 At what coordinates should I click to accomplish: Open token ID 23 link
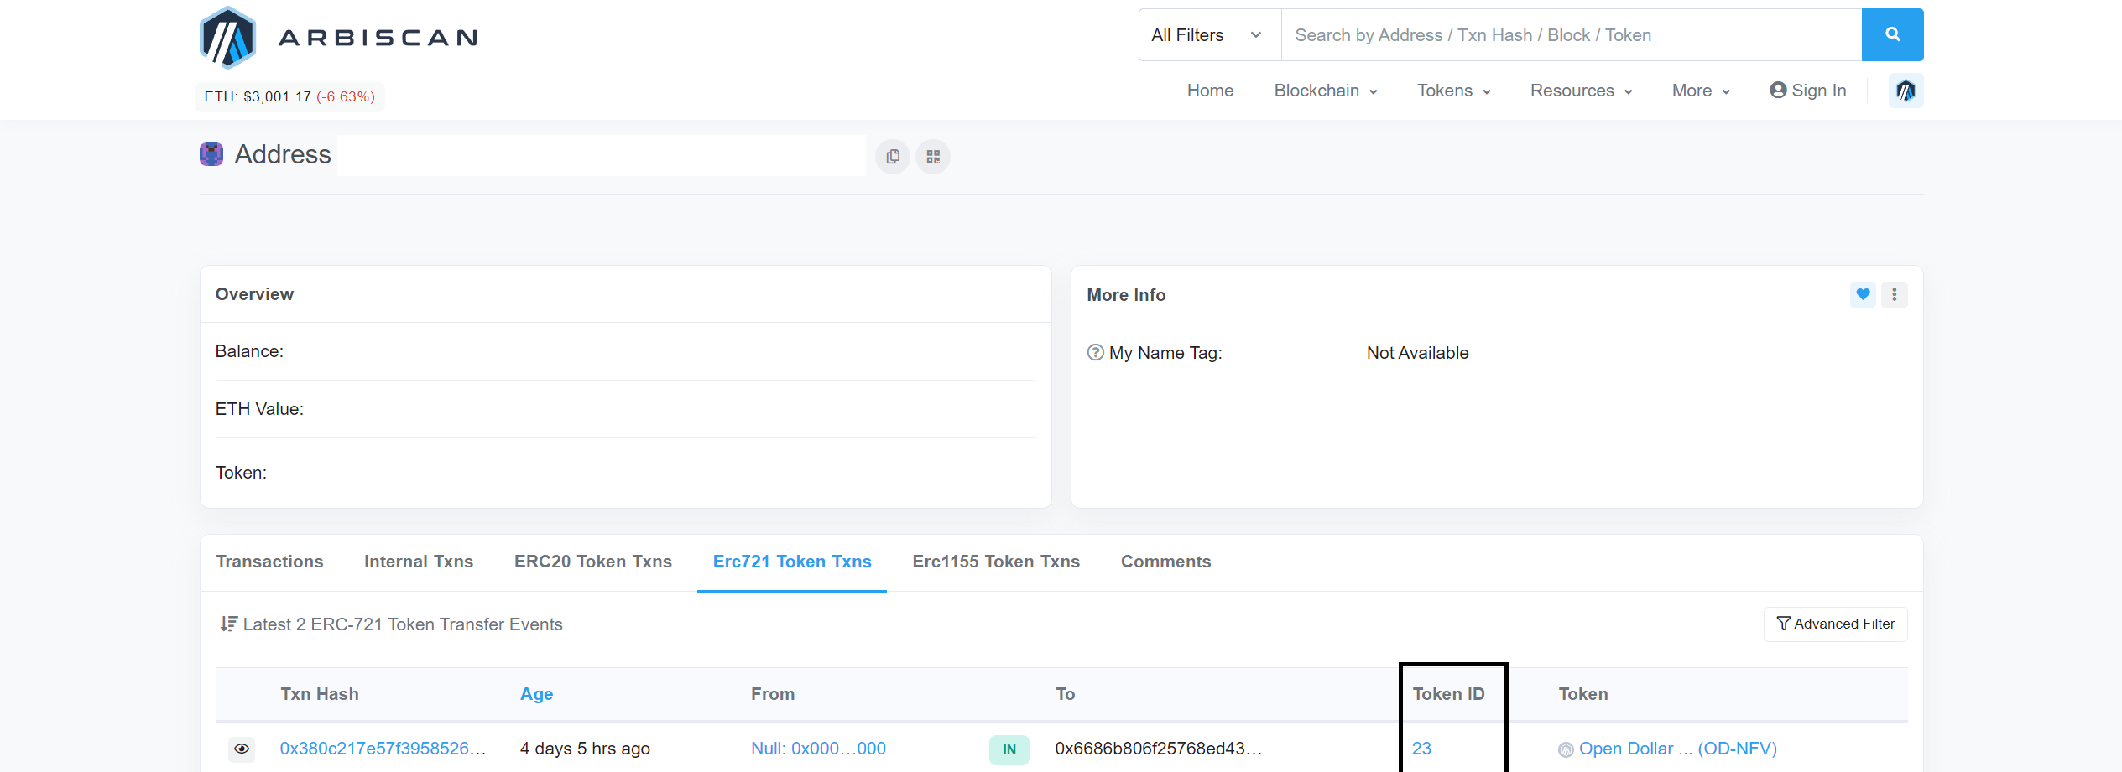click(x=1421, y=749)
